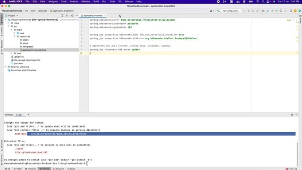Image resolution: width=302 pixels, height=170 pixels.
Task: Open the Problems tool window
Action: pos(30,169)
